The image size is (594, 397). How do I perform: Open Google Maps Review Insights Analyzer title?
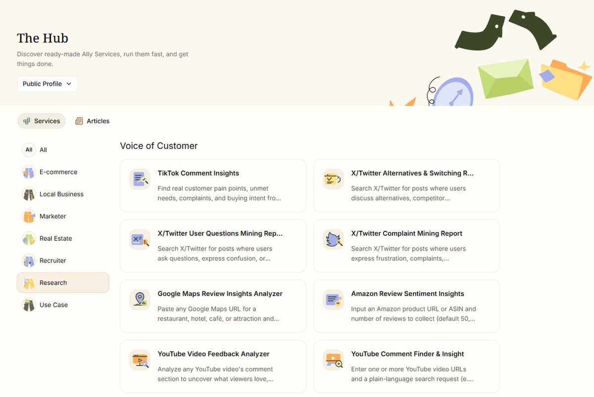(x=220, y=294)
